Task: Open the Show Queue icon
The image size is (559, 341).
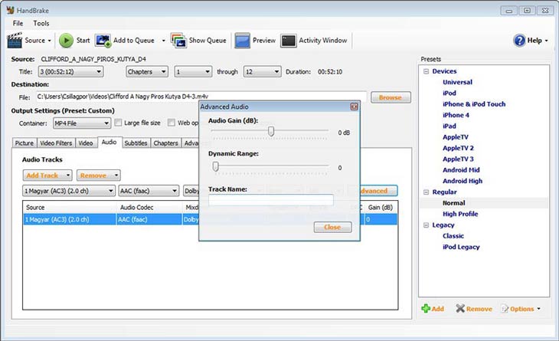Action: coord(178,40)
